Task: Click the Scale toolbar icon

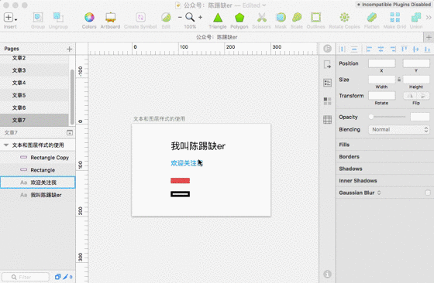Action: [297, 18]
